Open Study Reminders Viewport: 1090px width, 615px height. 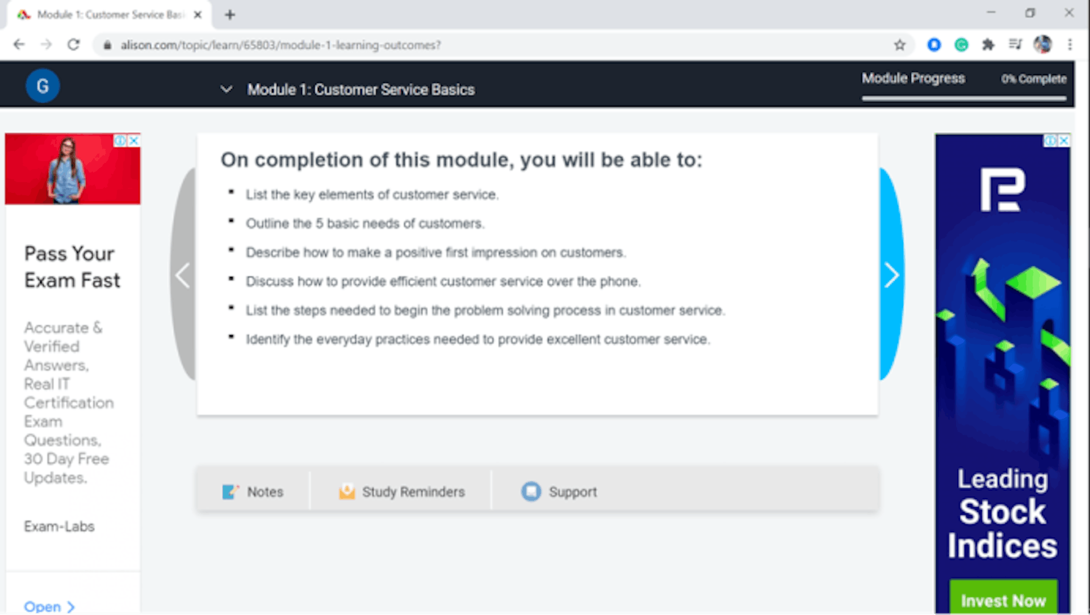click(402, 491)
